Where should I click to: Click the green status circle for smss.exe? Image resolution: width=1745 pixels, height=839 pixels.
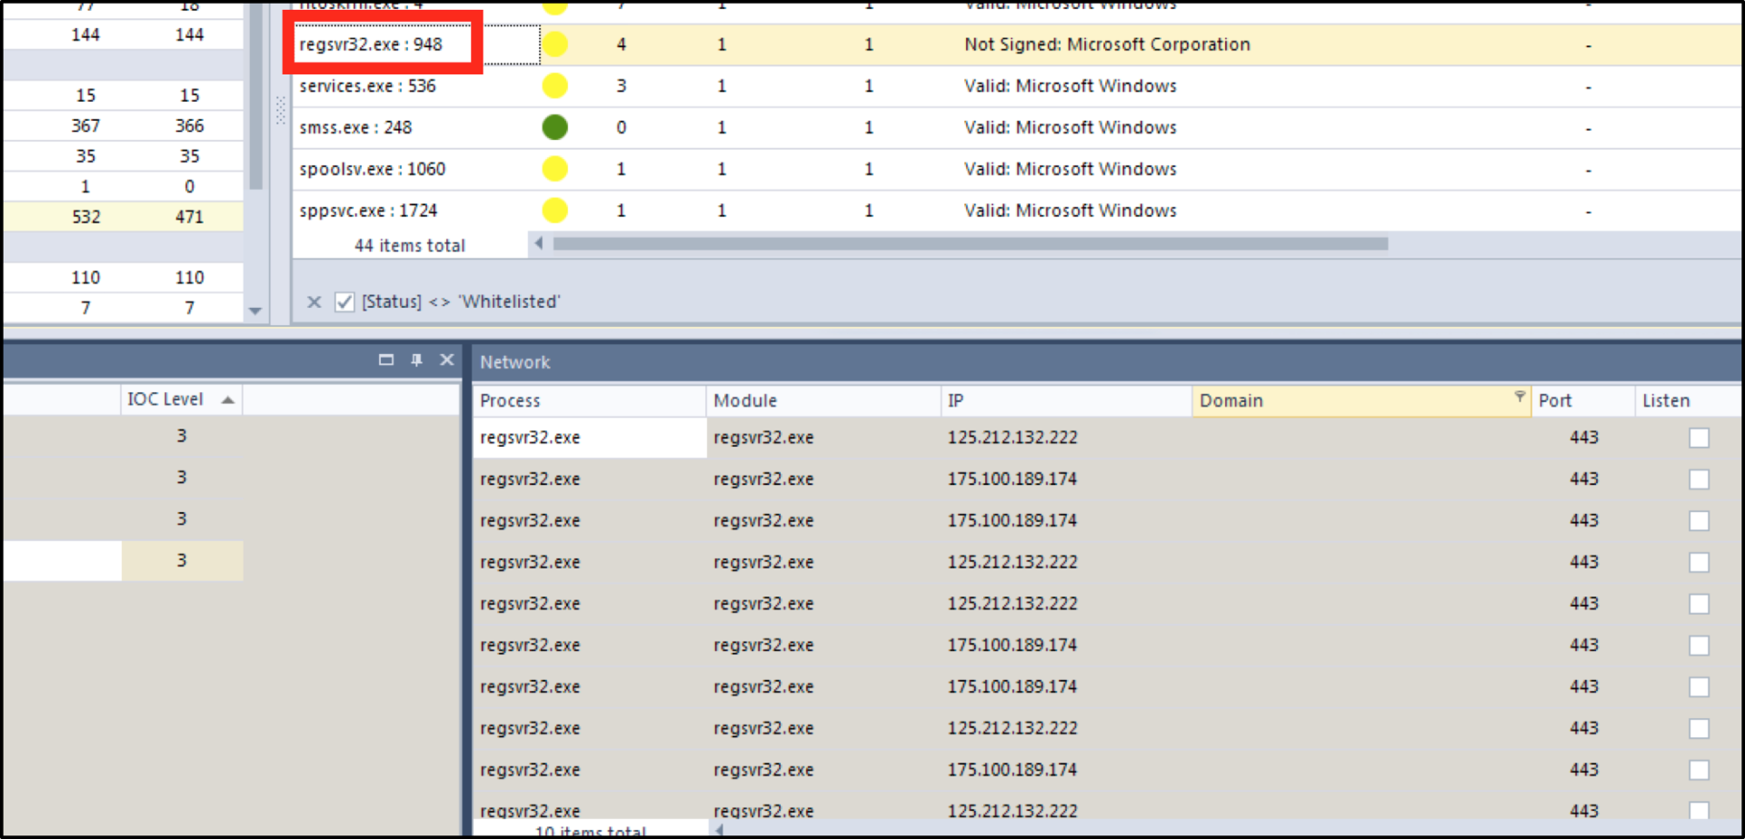point(554,127)
